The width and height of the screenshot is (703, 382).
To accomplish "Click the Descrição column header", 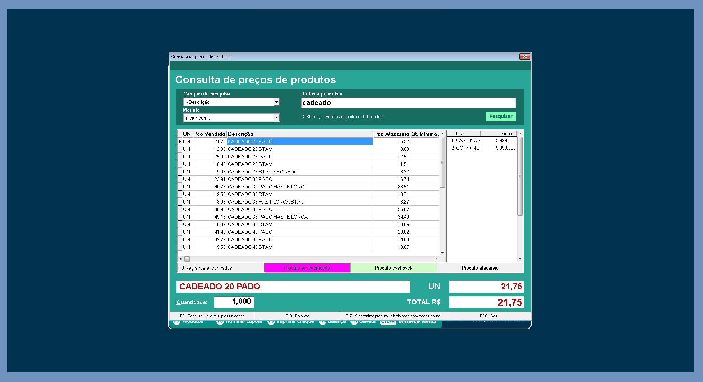I will point(300,134).
